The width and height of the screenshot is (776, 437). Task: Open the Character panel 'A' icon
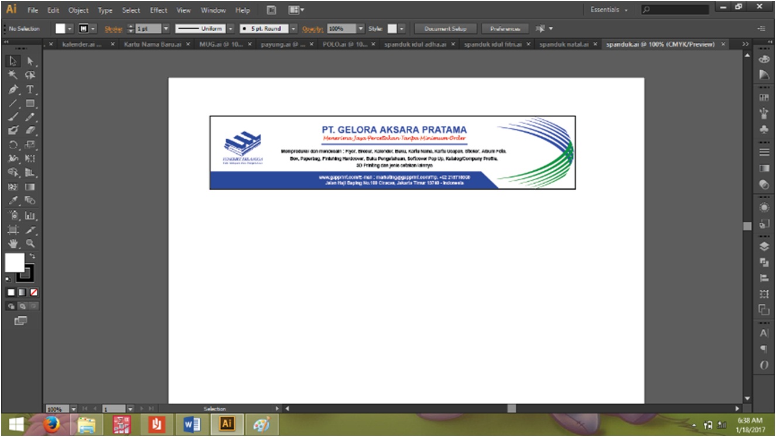(x=763, y=333)
